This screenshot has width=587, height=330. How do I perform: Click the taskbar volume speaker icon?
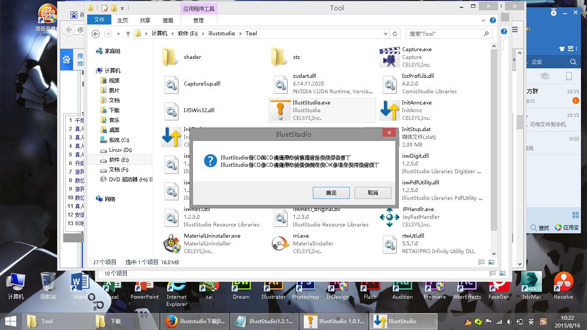(509, 322)
